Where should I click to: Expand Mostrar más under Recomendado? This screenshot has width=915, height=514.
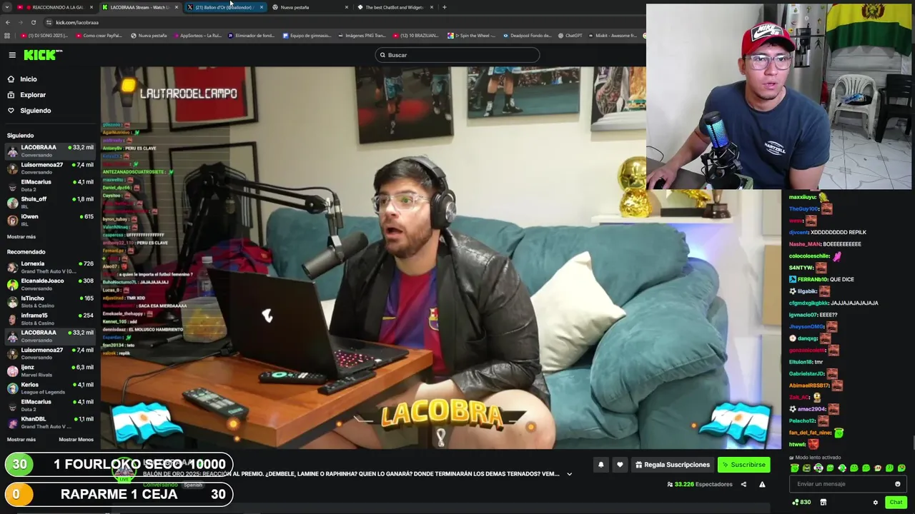[x=21, y=440]
